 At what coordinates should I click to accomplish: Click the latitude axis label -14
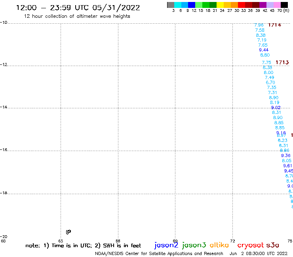point(4,107)
